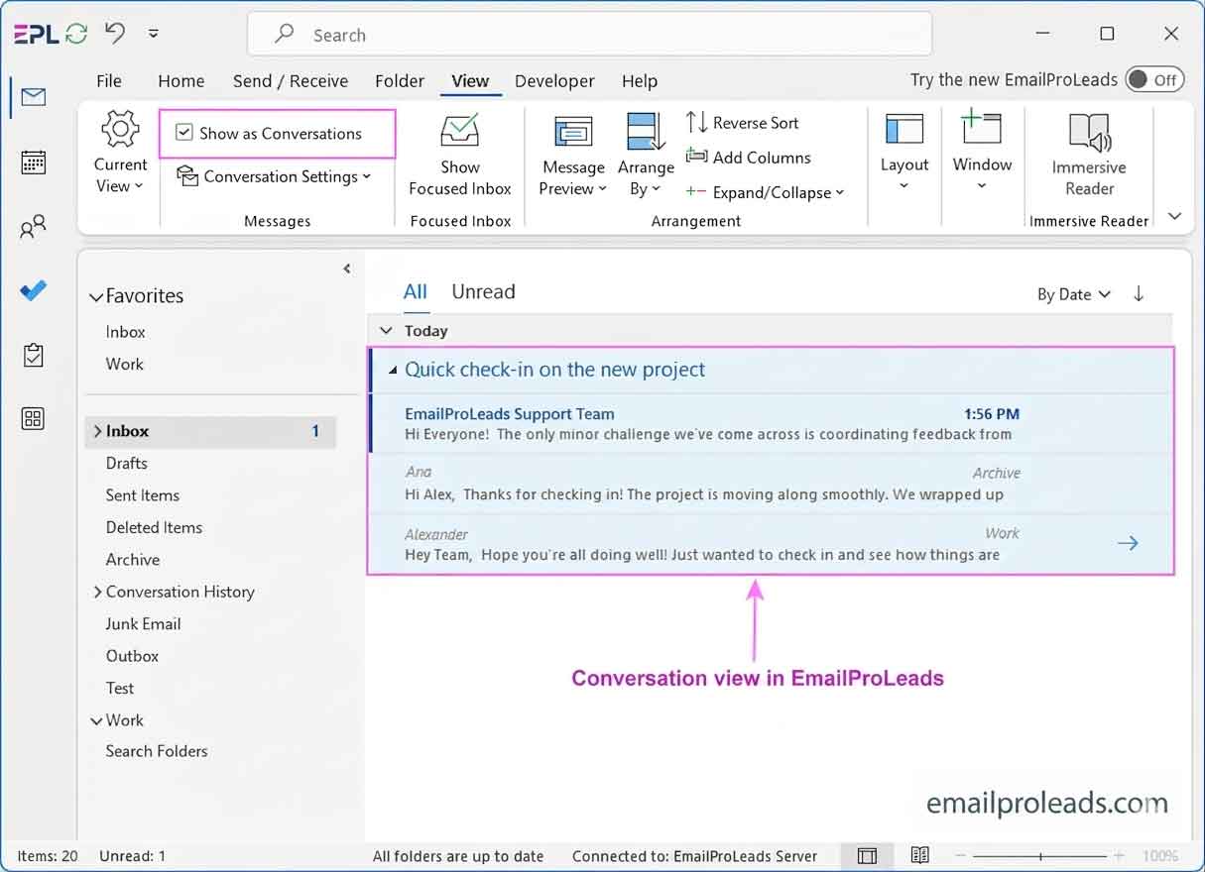Collapse the Today group header
The image size is (1205, 872).
pos(387,331)
